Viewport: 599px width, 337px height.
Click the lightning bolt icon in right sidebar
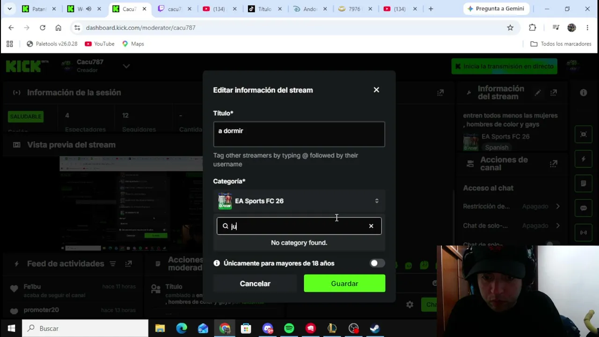tap(584, 159)
